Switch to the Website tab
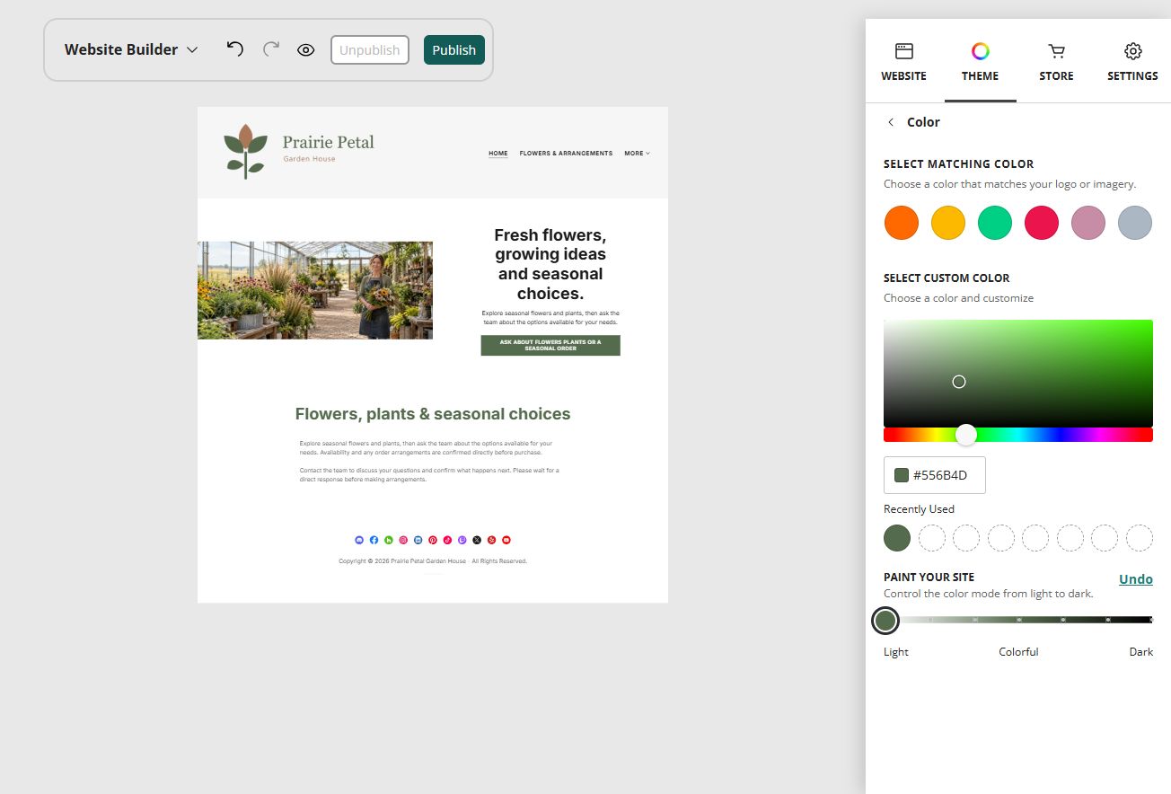 click(x=903, y=62)
